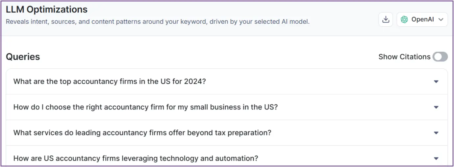The image size is (454, 167).
Task: Expand the top accountancy firms 2024 arrow
Action: pyautogui.click(x=436, y=82)
